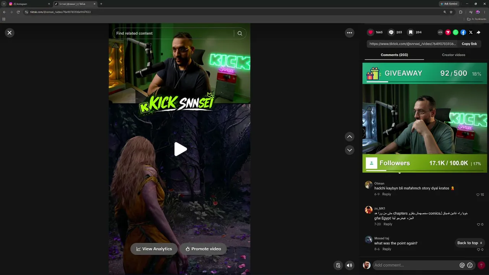Select the Comments (203) tab

394,55
